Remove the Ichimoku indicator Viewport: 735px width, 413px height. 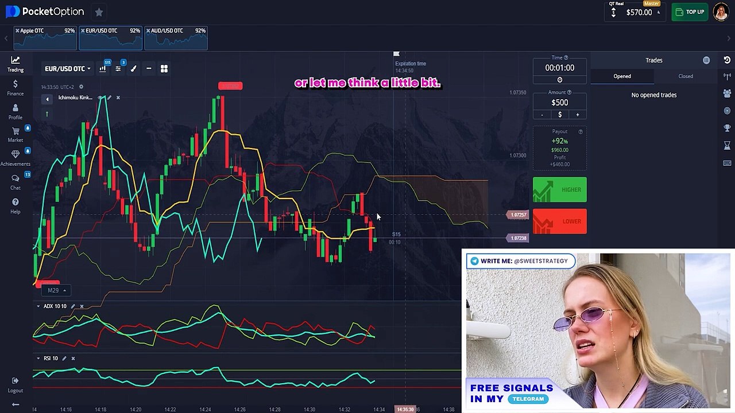click(x=118, y=98)
